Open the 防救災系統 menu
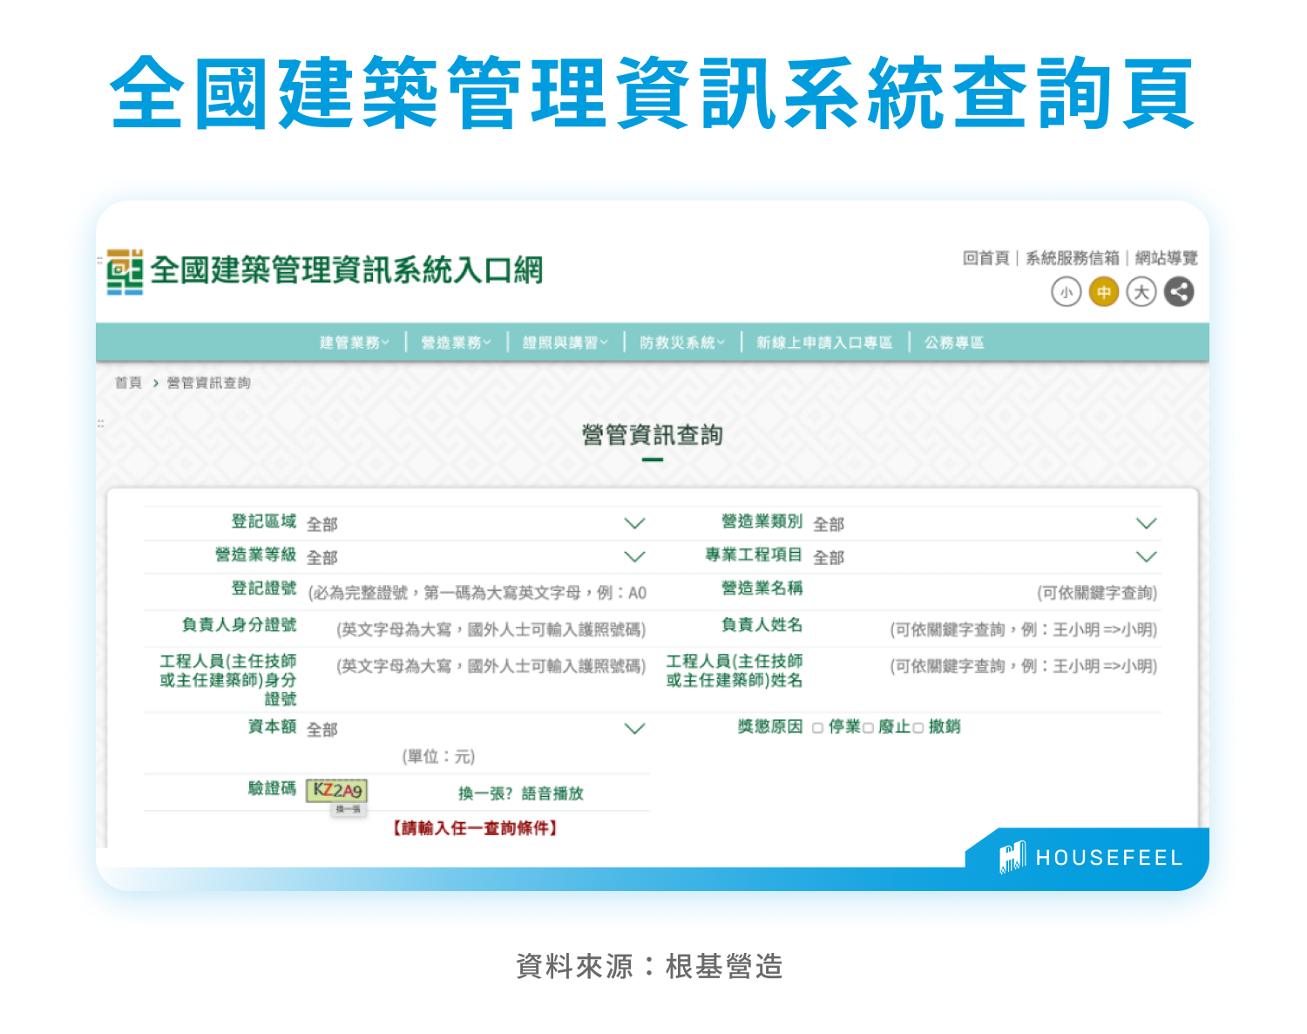This screenshot has width=1307, height=1034. (x=682, y=343)
